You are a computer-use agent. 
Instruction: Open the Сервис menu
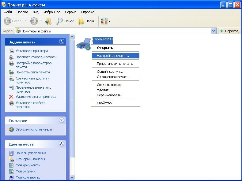[70, 12]
